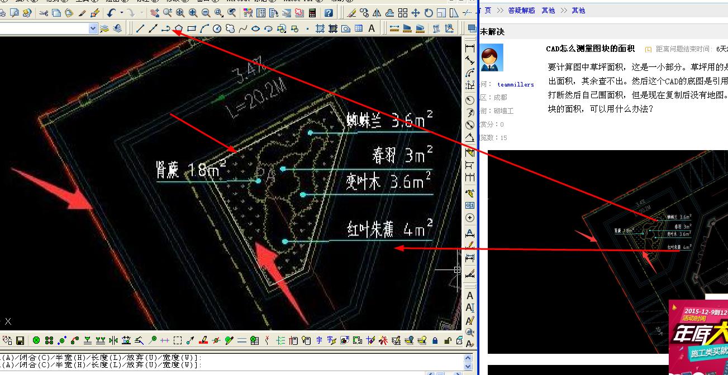Select the Line draw tool
This screenshot has width=728, height=375.
(140, 28)
